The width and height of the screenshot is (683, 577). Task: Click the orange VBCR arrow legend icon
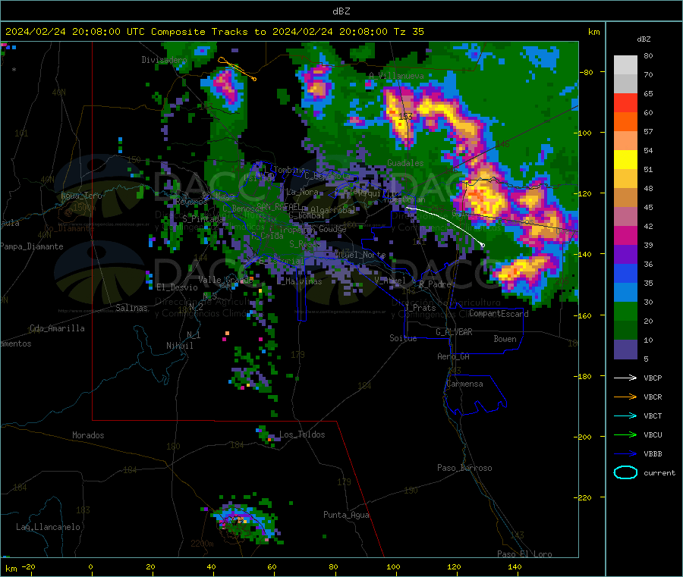(x=625, y=397)
